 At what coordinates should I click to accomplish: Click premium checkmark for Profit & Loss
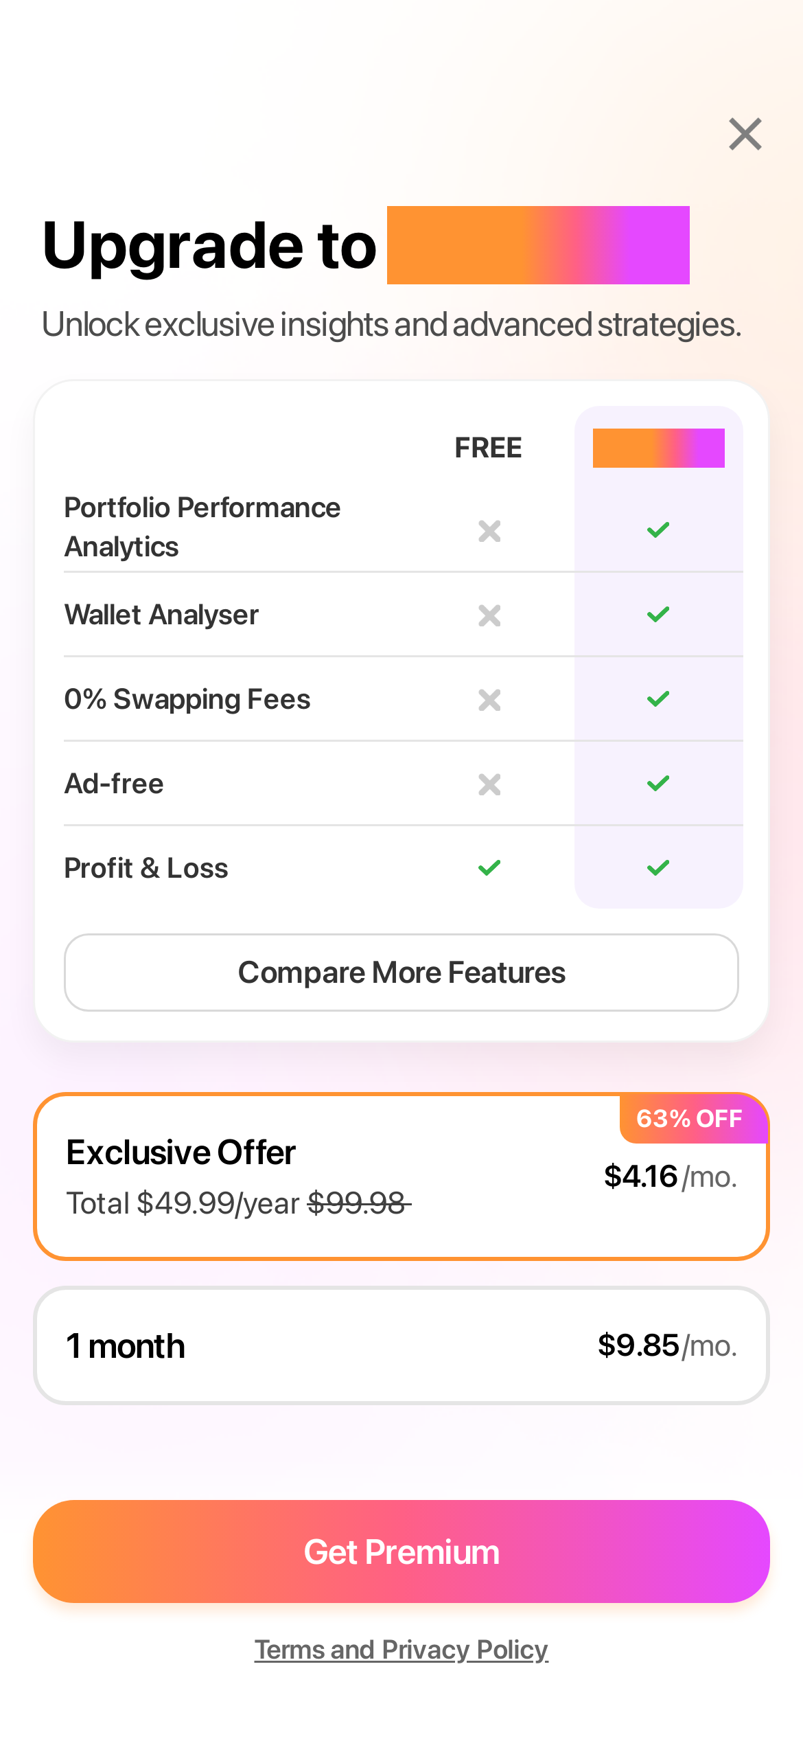pyautogui.click(x=658, y=867)
